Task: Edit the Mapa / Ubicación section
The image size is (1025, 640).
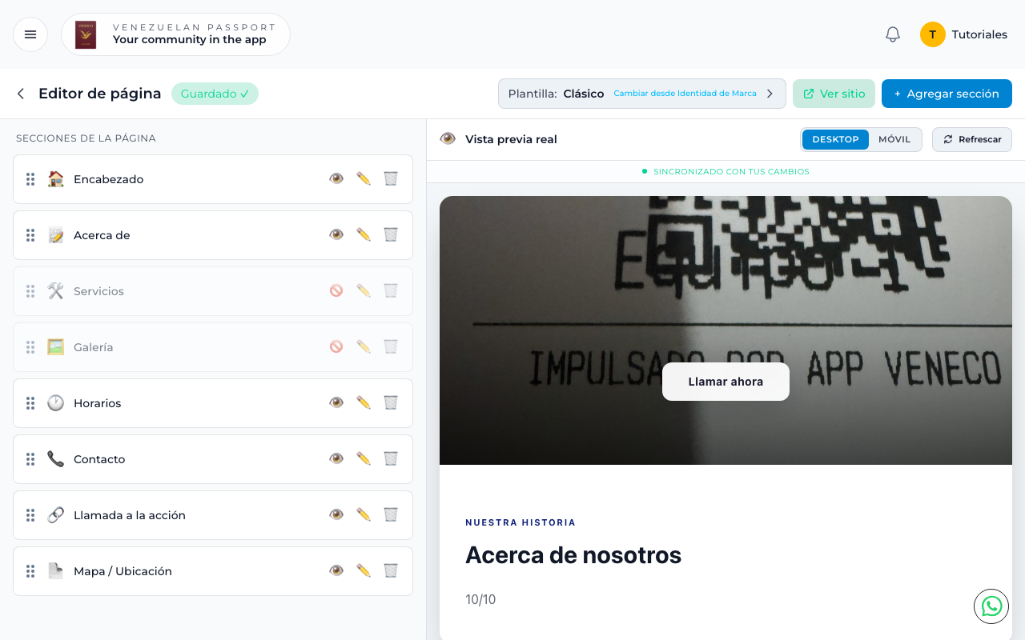Action: (x=364, y=570)
